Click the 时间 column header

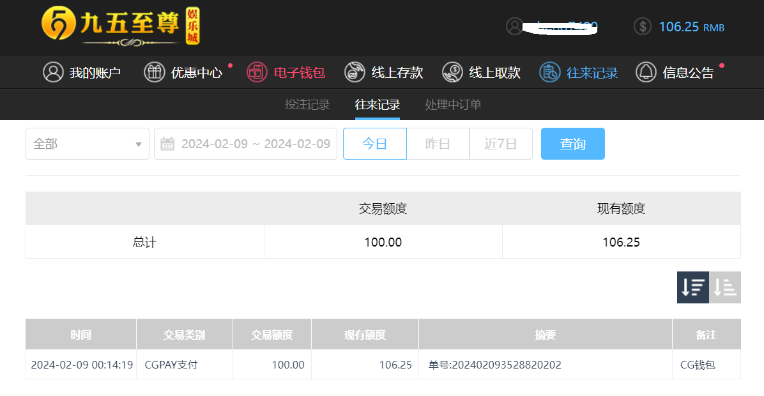click(x=81, y=335)
